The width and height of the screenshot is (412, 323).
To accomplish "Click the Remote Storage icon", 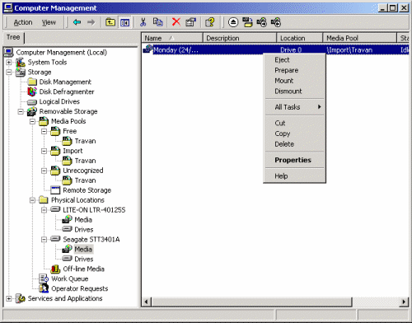I will click(55, 190).
